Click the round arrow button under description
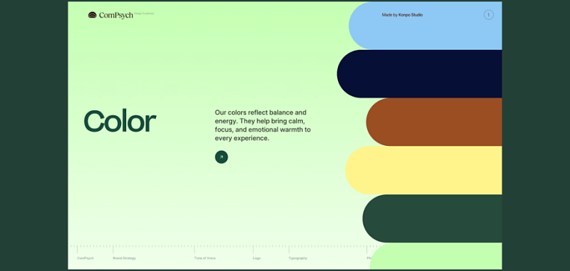Screen dimensions: 570x271 (x=222, y=157)
